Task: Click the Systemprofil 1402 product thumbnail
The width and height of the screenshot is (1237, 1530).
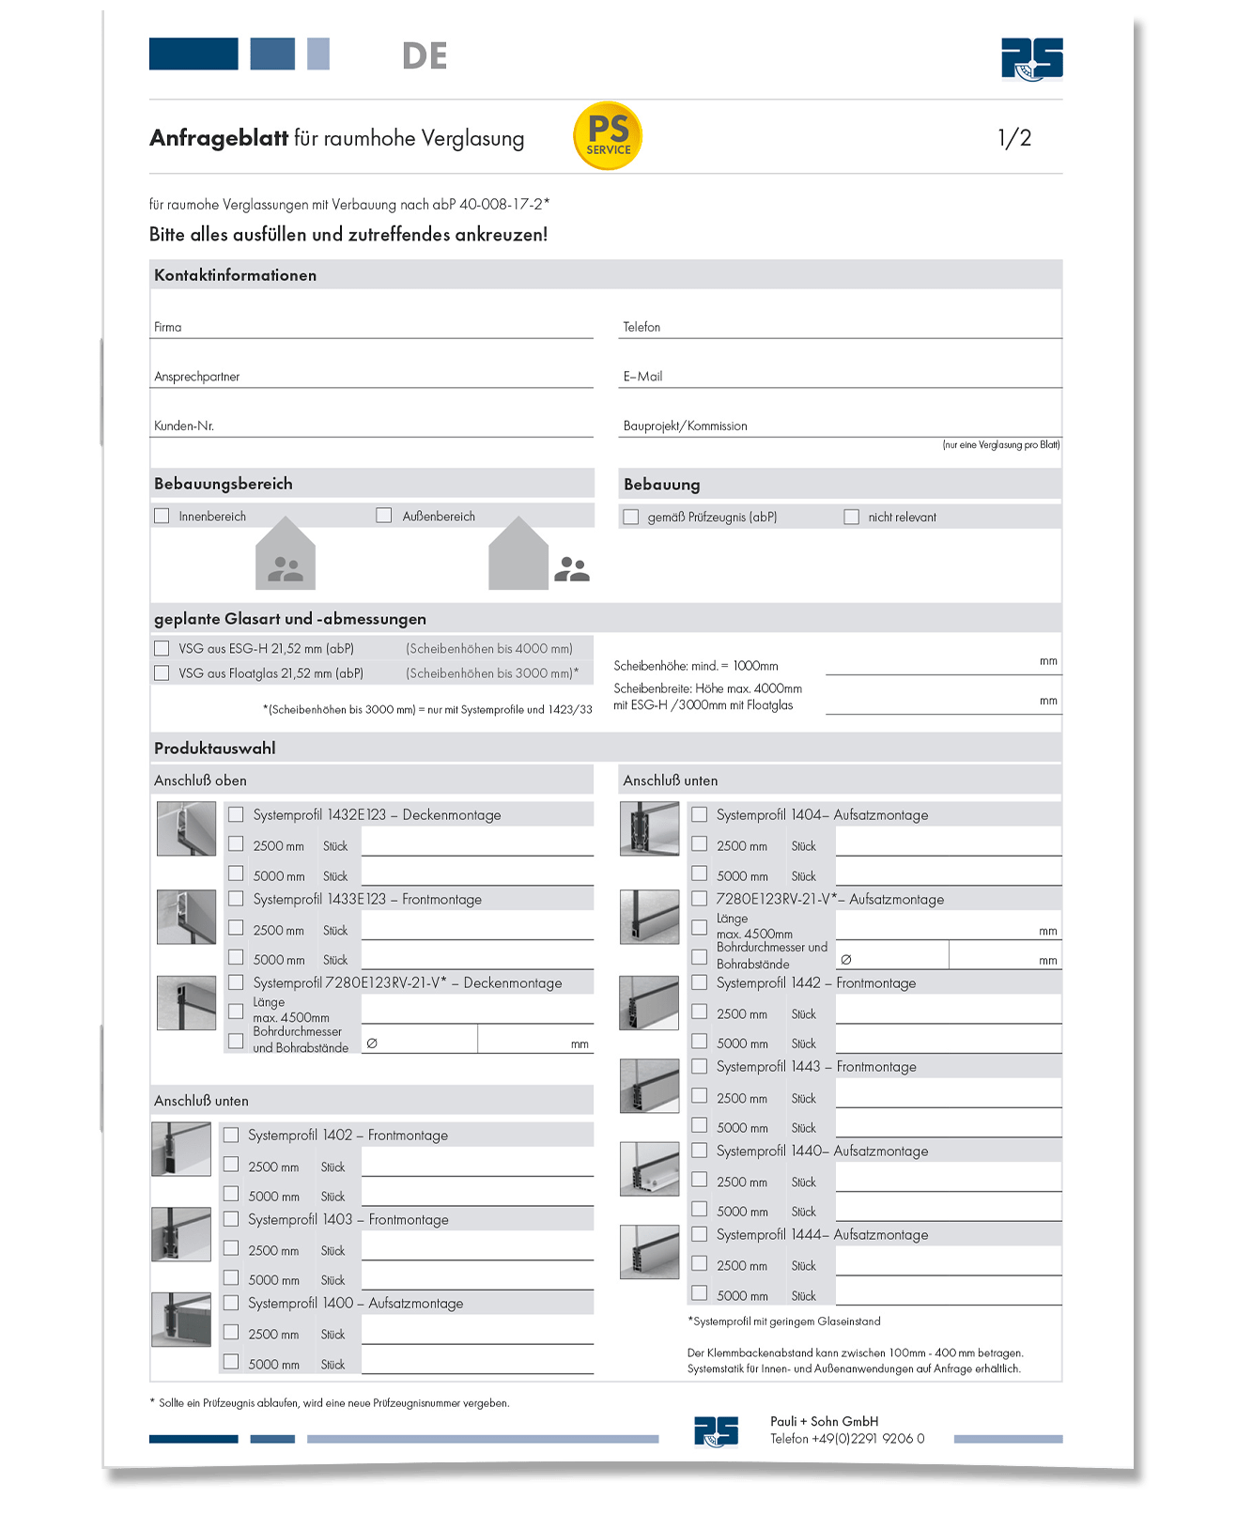Action: 181,1149
